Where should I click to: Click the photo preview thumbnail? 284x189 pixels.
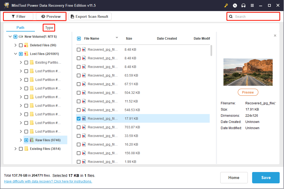(248, 72)
